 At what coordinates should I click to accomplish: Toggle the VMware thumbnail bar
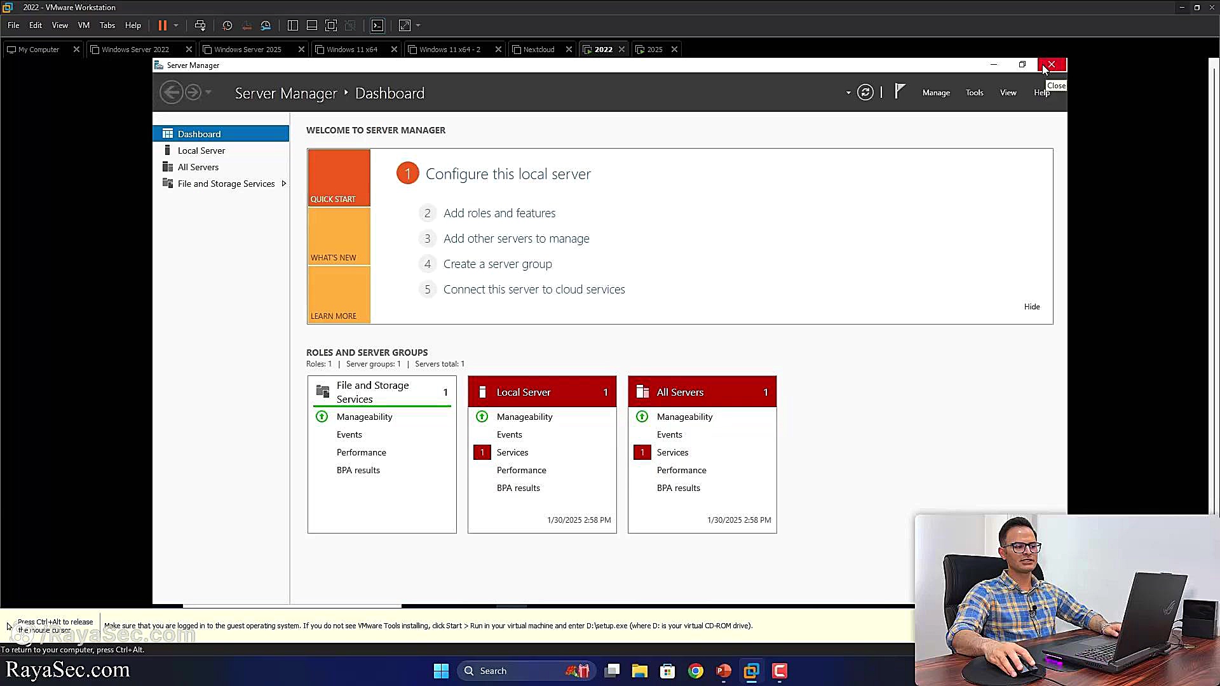coord(312,25)
